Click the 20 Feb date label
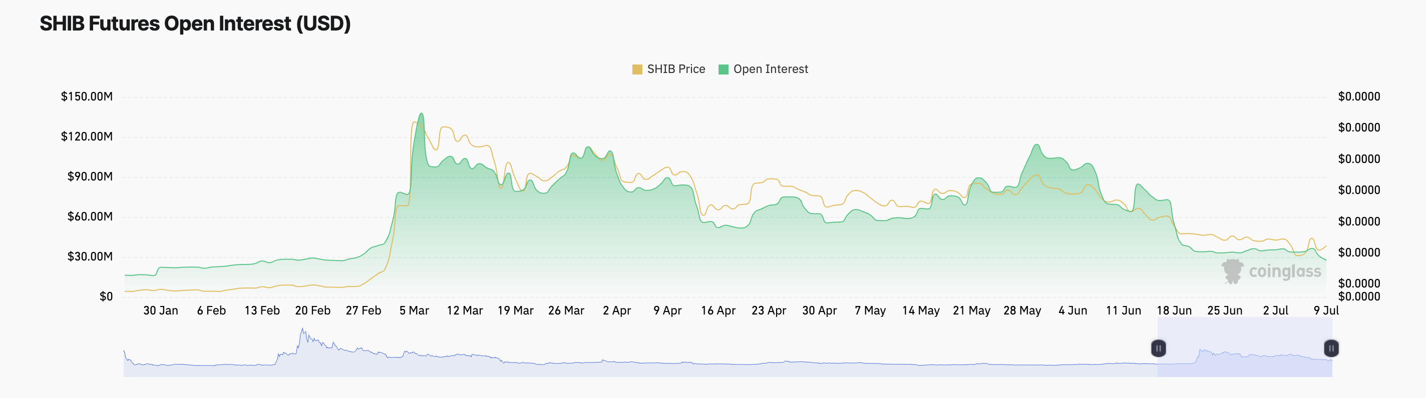Image resolution: width=1426 pixels, height=398 pixels. pyautogui.click(x=313, y=310)
